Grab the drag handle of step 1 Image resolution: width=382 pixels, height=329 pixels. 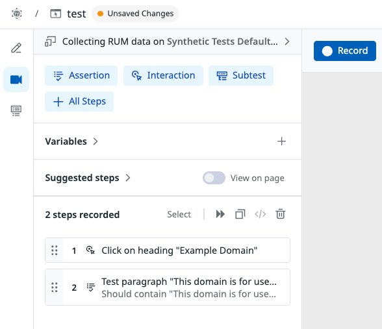click(55, 250)
